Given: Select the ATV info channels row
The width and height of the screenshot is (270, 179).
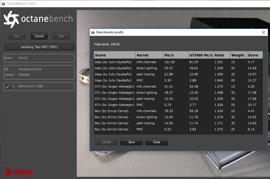Looking at the screenshot, I should coord(179,86).
